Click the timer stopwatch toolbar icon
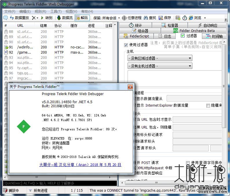Viewport: 230px width, 196px height. (185, 18)
